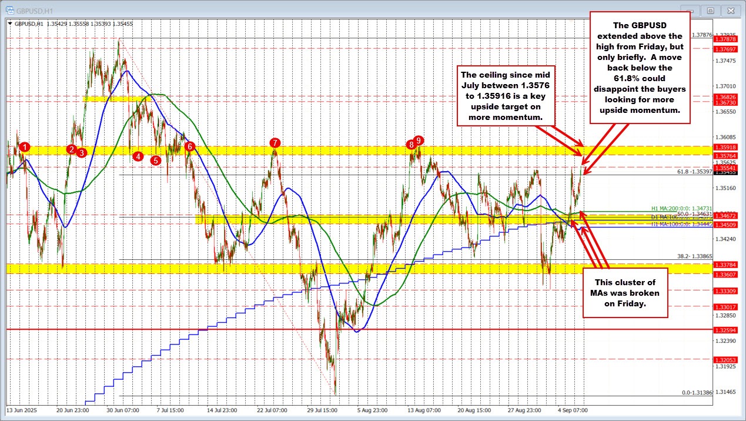The width and height of the screenshot is (746, 421).
Task: Click the 1.35541 red price tag
Action: pyautogui.click(x=725, y=168)
